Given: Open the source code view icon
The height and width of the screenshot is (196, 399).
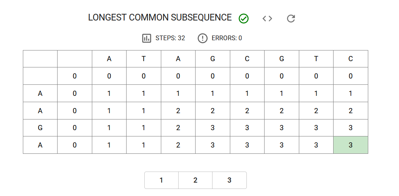Looking at the screenshot, I should 267,19.
